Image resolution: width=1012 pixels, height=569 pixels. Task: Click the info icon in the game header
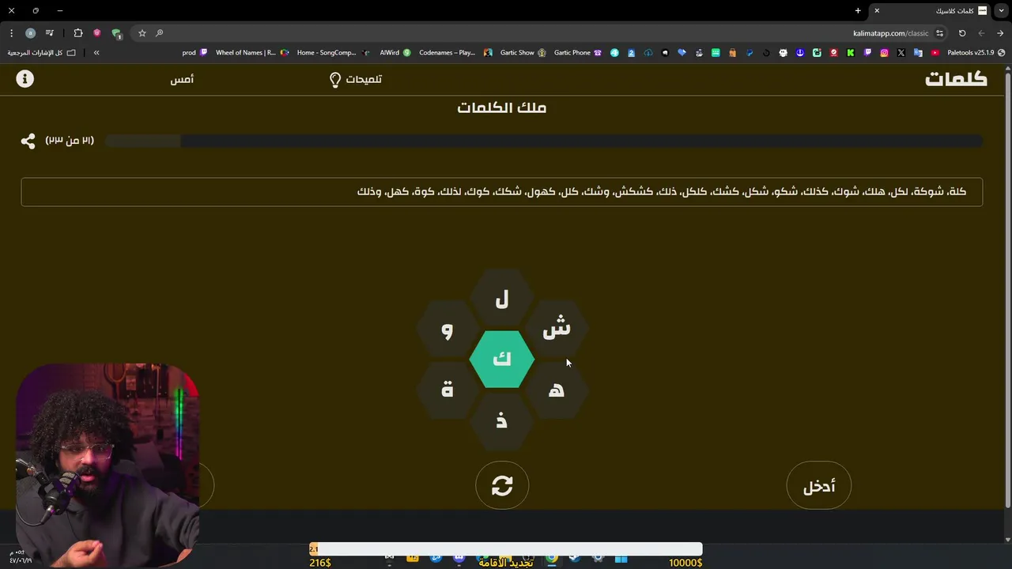pos(25,79)
